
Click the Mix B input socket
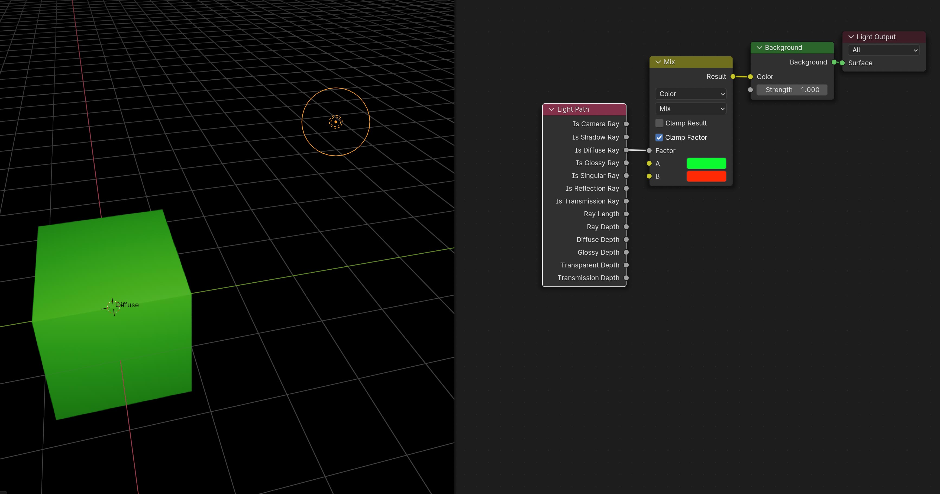click(x=649, y=176)
